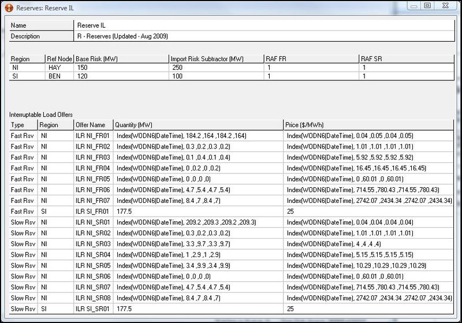Click price cell '16.45 ,16.45 ,16.45 ,16.45'

pos(368,168)
